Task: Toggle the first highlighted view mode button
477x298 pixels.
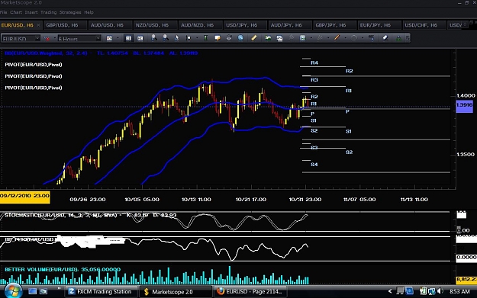Action: click(128, 38)
